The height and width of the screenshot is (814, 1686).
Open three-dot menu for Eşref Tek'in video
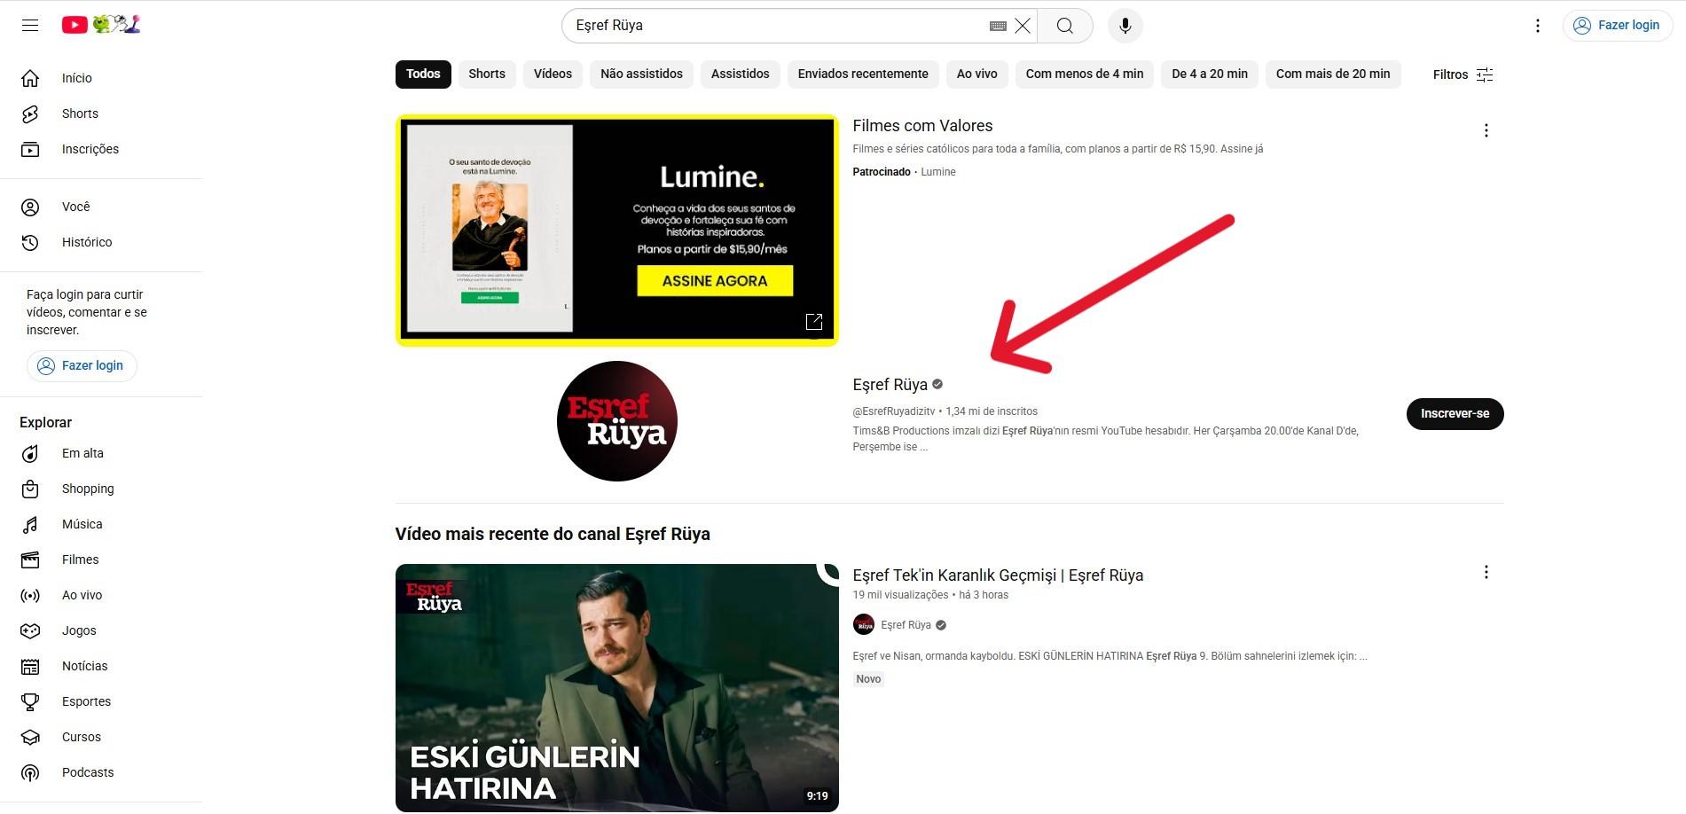tap(1486, 573)
